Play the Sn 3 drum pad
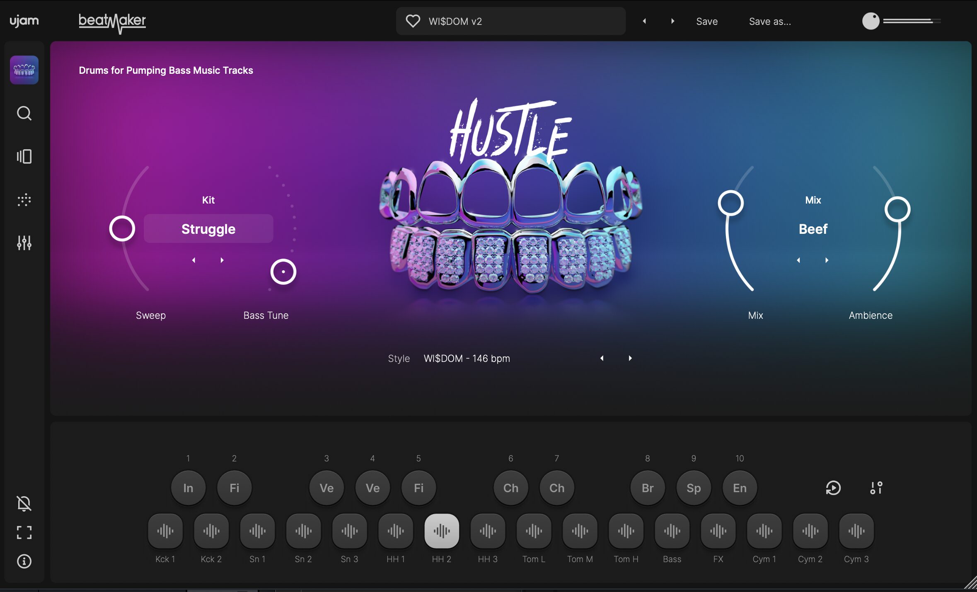Screen dimensions: 977x592 click(x=349, y=531)
